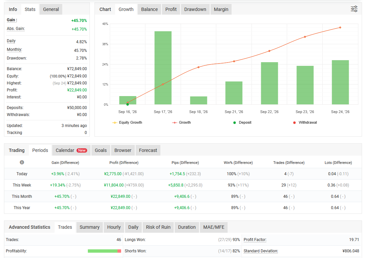
Task: Click the Sep 17 growth bar
Action: (x=163, y=68)
